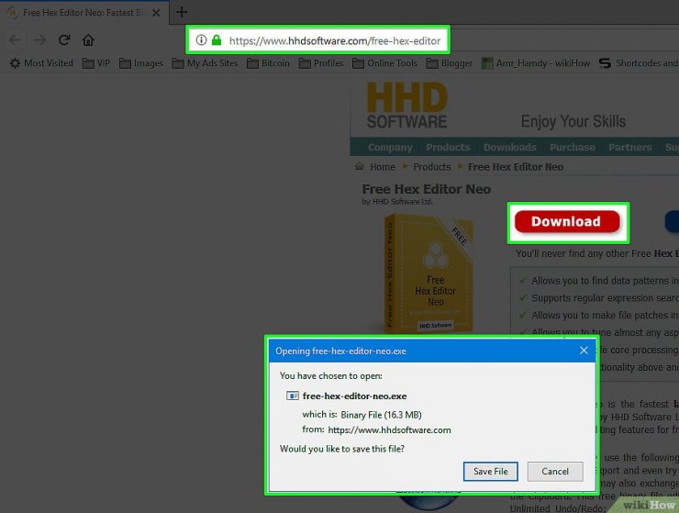Click the address bar URL field
The image size is (679, 513).
pos(318,40)
